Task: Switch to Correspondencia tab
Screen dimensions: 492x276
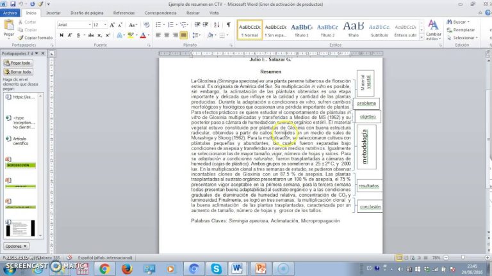Action: (160, 13)
